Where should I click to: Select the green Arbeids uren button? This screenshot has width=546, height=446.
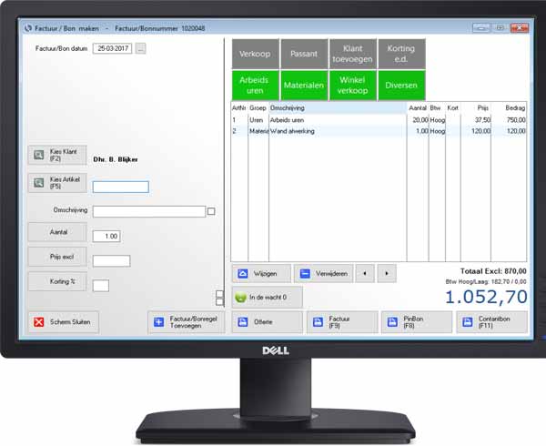tap(255, 86)
